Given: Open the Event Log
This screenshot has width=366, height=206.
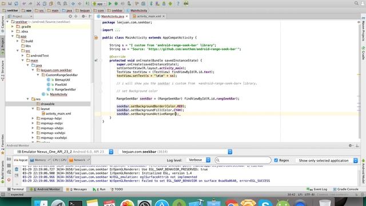Looking at the screenshot, I should (x=317, y=189).
